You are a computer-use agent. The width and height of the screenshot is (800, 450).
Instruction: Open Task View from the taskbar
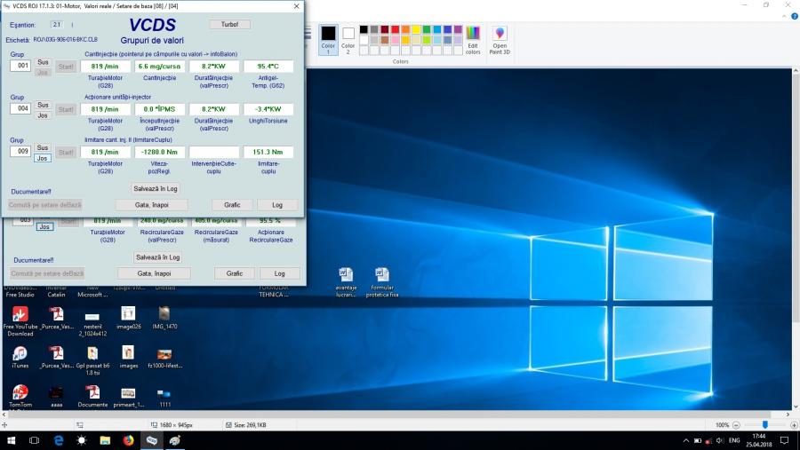pos(35,440)
